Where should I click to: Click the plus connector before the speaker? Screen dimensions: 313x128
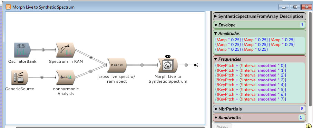[186, 65]
